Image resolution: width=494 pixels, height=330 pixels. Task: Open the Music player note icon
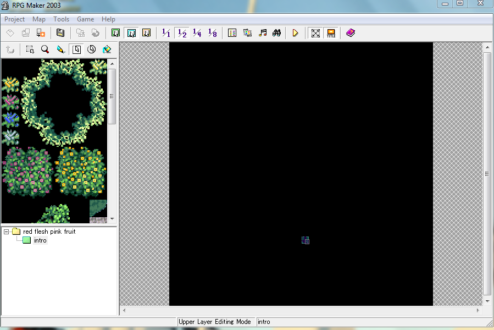coord(263,33)
